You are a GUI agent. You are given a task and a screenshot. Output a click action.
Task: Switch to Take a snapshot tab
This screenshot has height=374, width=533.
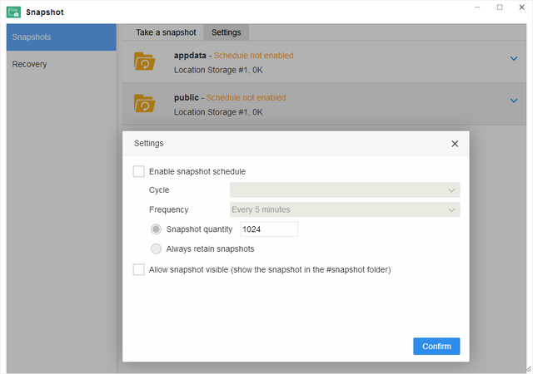(166, 32)
